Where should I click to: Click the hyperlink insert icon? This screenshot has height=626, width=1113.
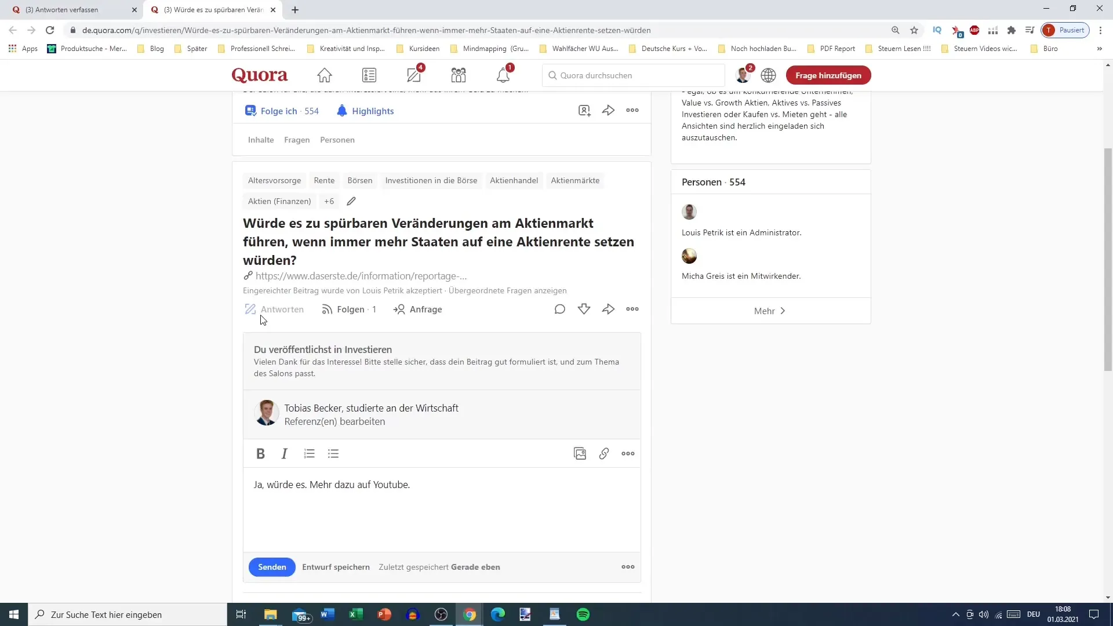pos(605,453)
